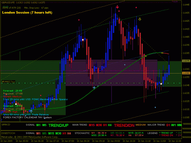Click the 'Impact: High' calendar line

click(10, 112)
